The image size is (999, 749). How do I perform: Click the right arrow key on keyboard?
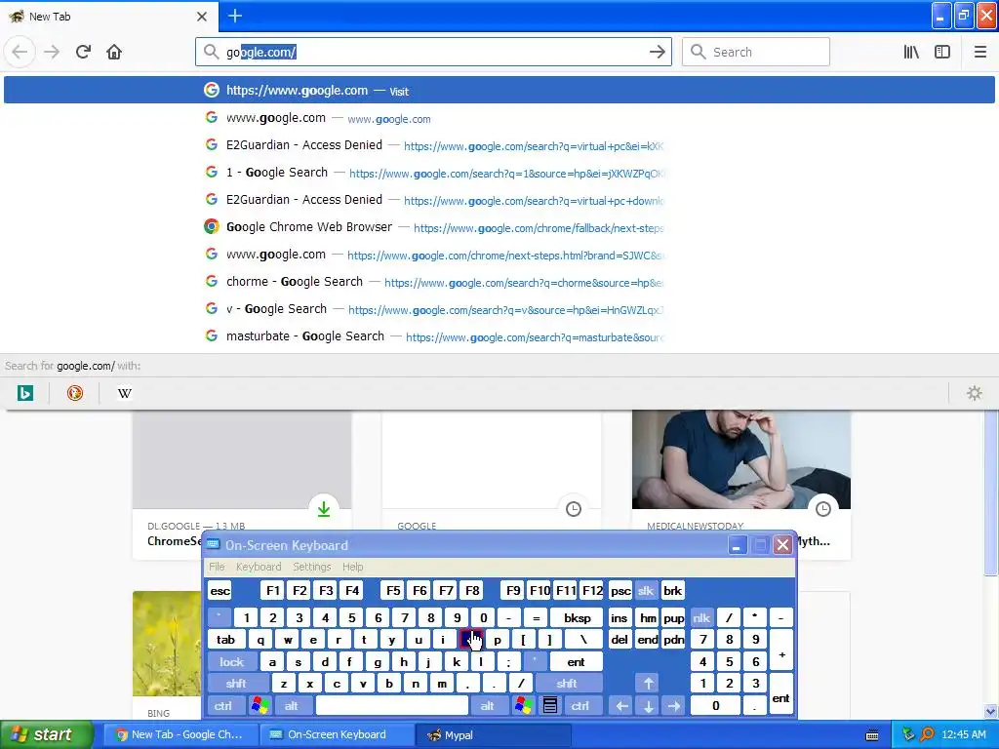674,706
